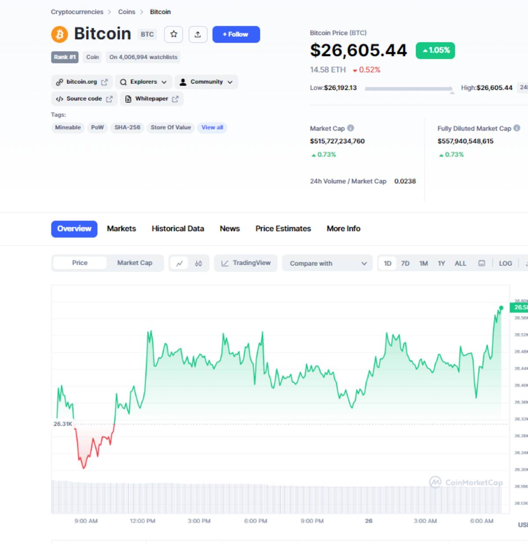Click the Market Cap info icon
Screen dimensions: 528x544
(351, 128)
